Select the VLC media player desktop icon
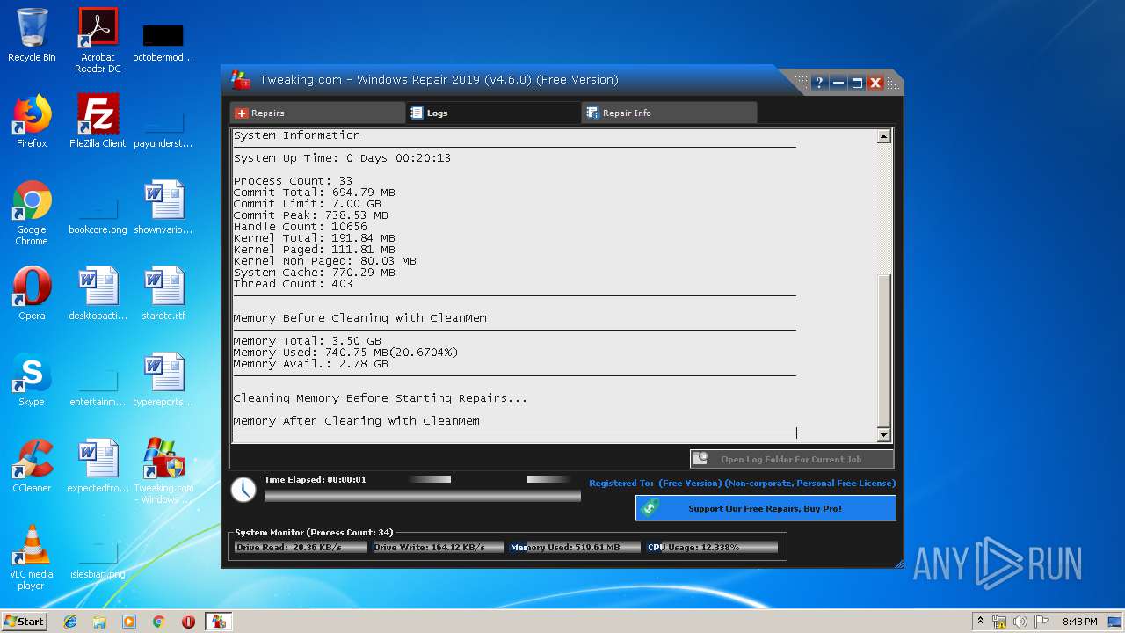Viewport: 1125px width, 633px height. 32,557
